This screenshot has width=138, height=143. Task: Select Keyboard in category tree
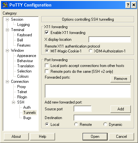click(x=25, y=35)
